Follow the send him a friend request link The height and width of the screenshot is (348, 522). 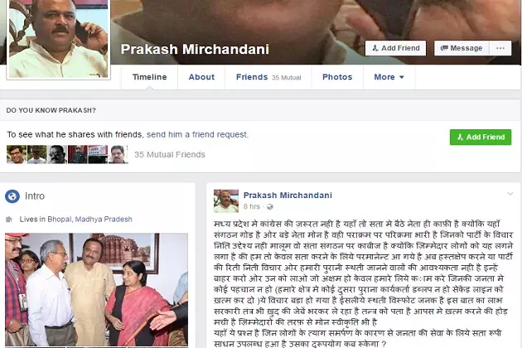click(x=197, y=134)
